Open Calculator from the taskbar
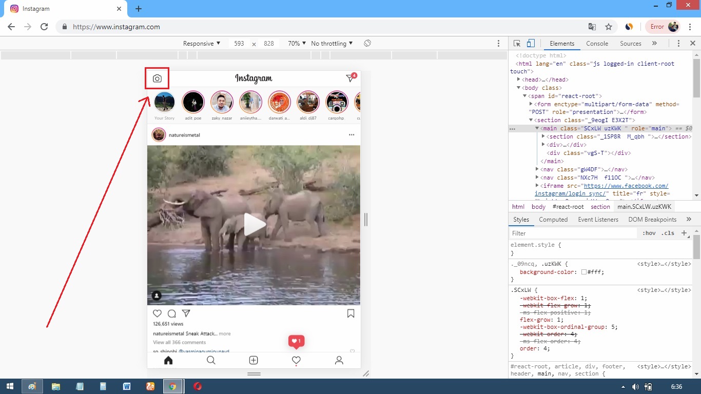This screenshot has height=394, width=701. pos(103,386)
